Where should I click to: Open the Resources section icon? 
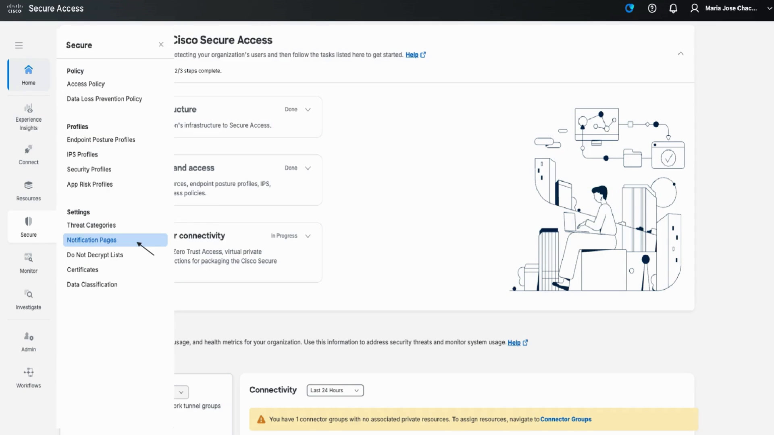[29, 186]
